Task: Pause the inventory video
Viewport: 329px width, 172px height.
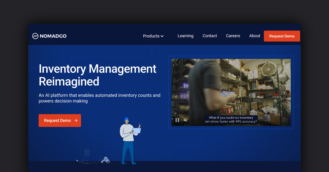Action: click(x=177, y=120)
